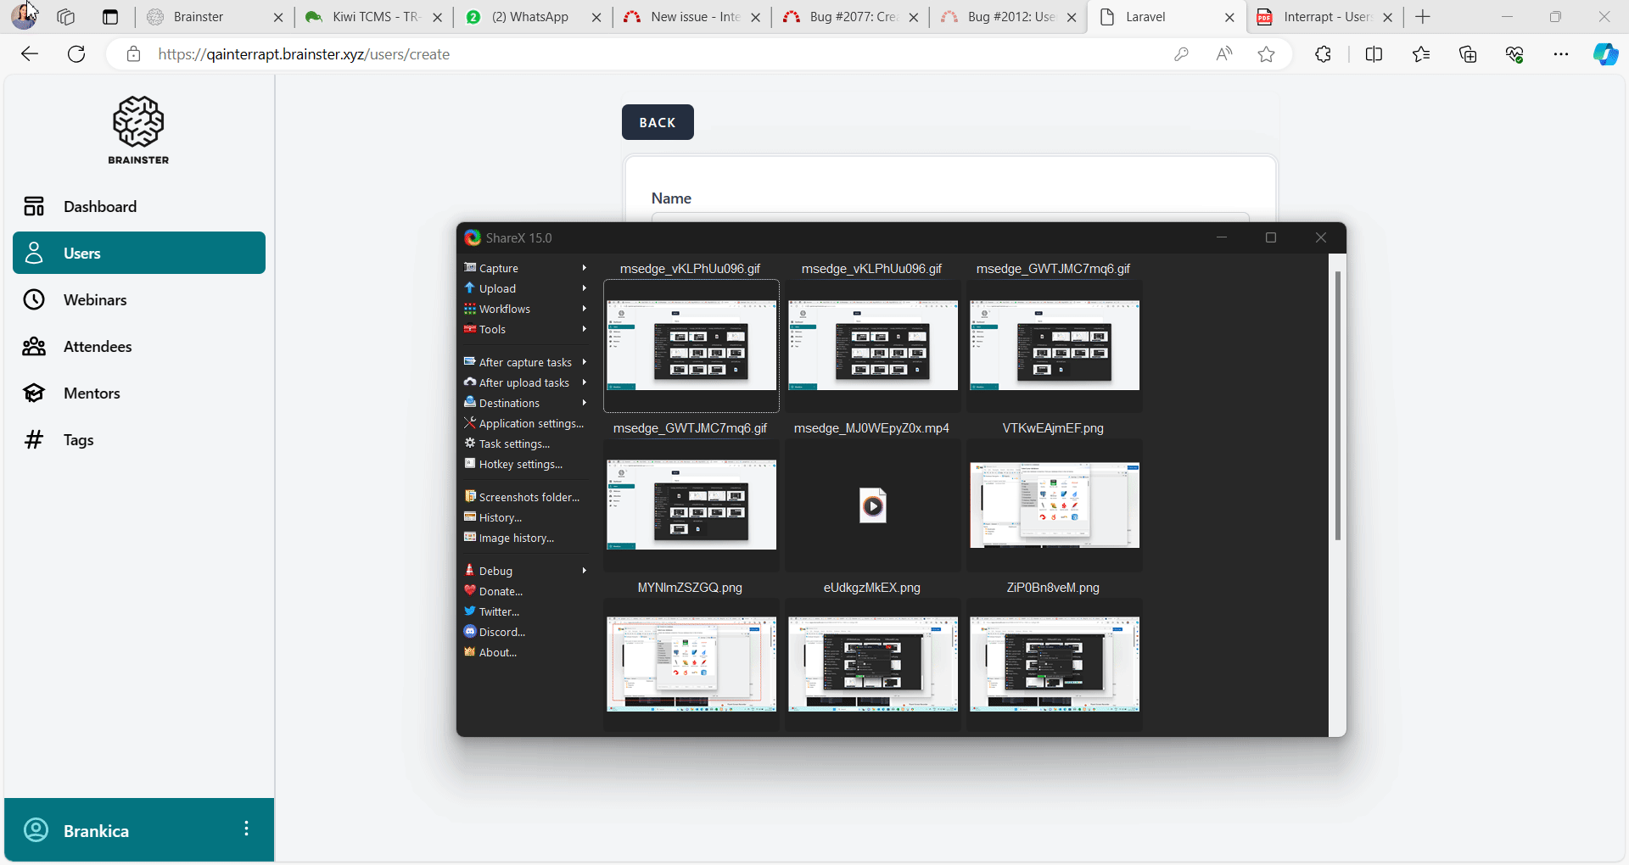
Task: Click the Tags hash icon
Action: (34, 439)
